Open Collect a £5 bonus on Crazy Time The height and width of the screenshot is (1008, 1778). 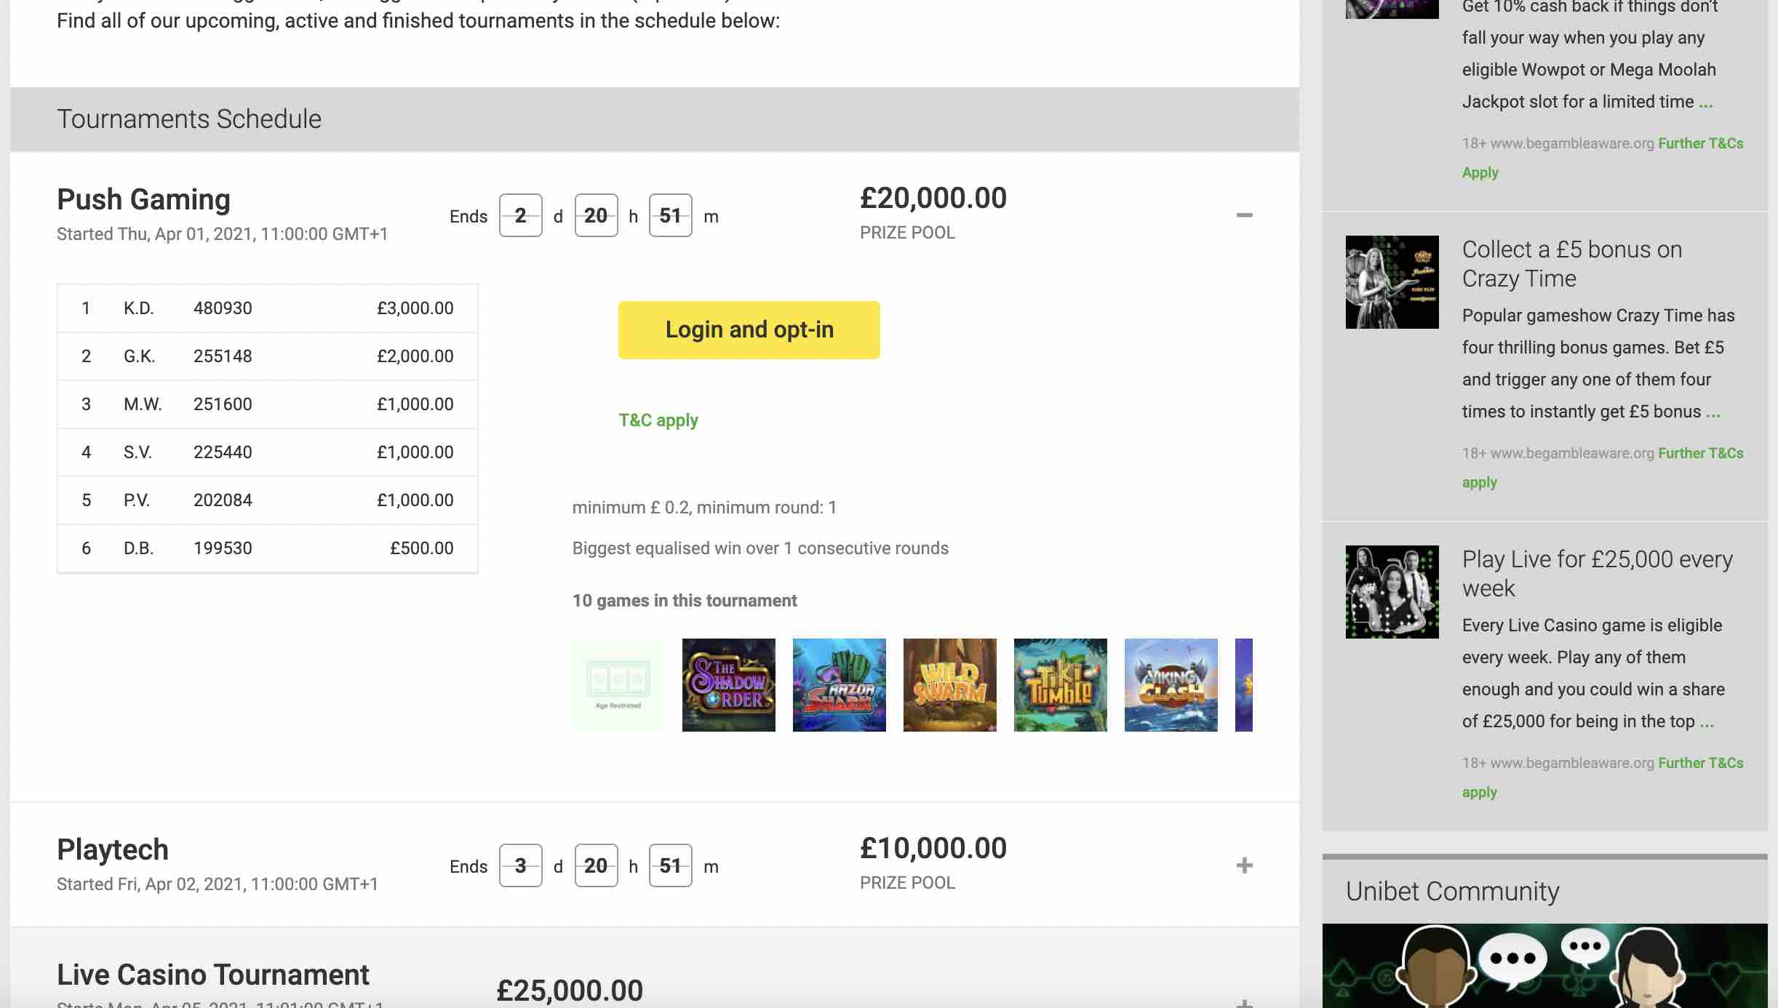[1571, 264]
